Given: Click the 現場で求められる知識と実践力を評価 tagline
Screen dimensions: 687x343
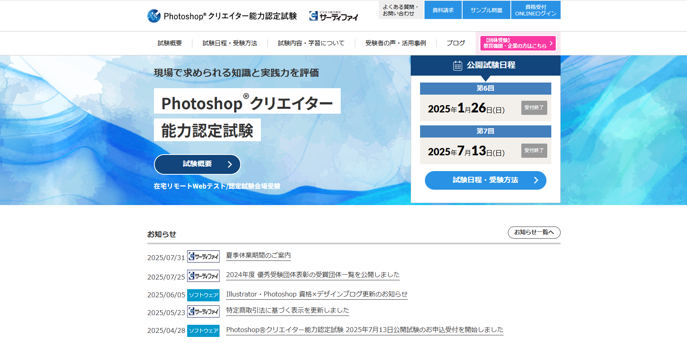Looking at the screenshot, I should [x=237, y=73].
